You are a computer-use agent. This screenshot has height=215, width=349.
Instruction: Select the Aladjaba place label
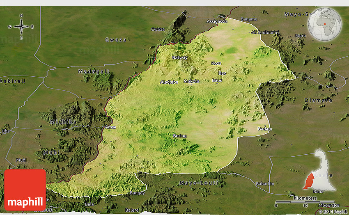169,82
